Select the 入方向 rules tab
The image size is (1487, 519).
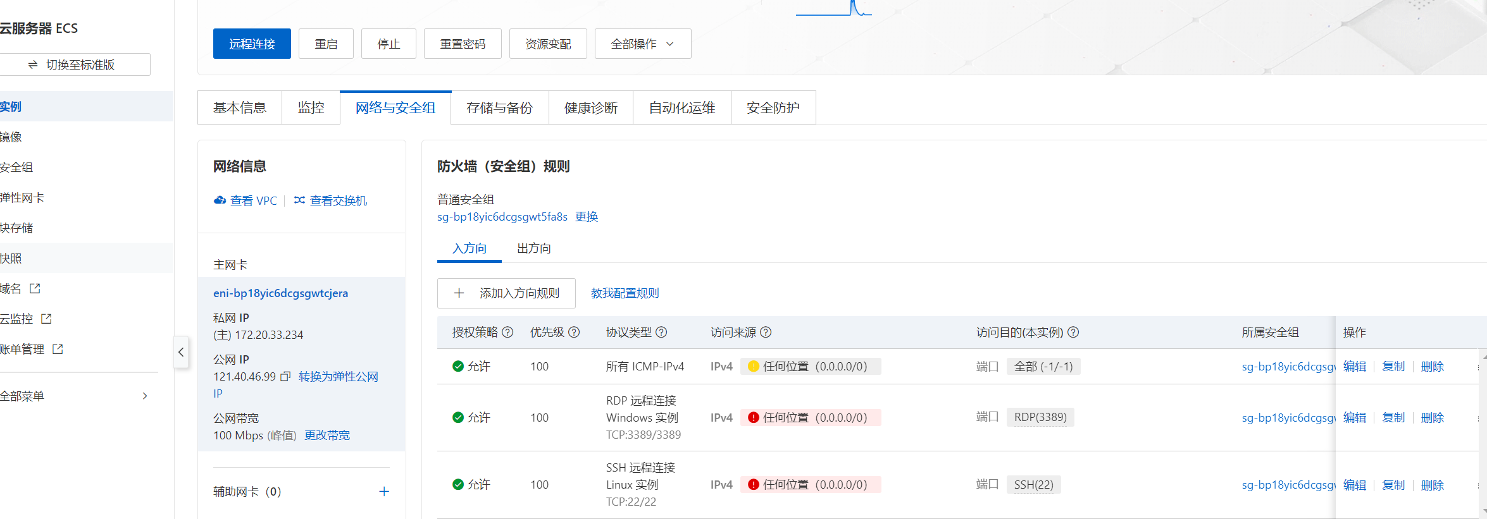[470, 248]
